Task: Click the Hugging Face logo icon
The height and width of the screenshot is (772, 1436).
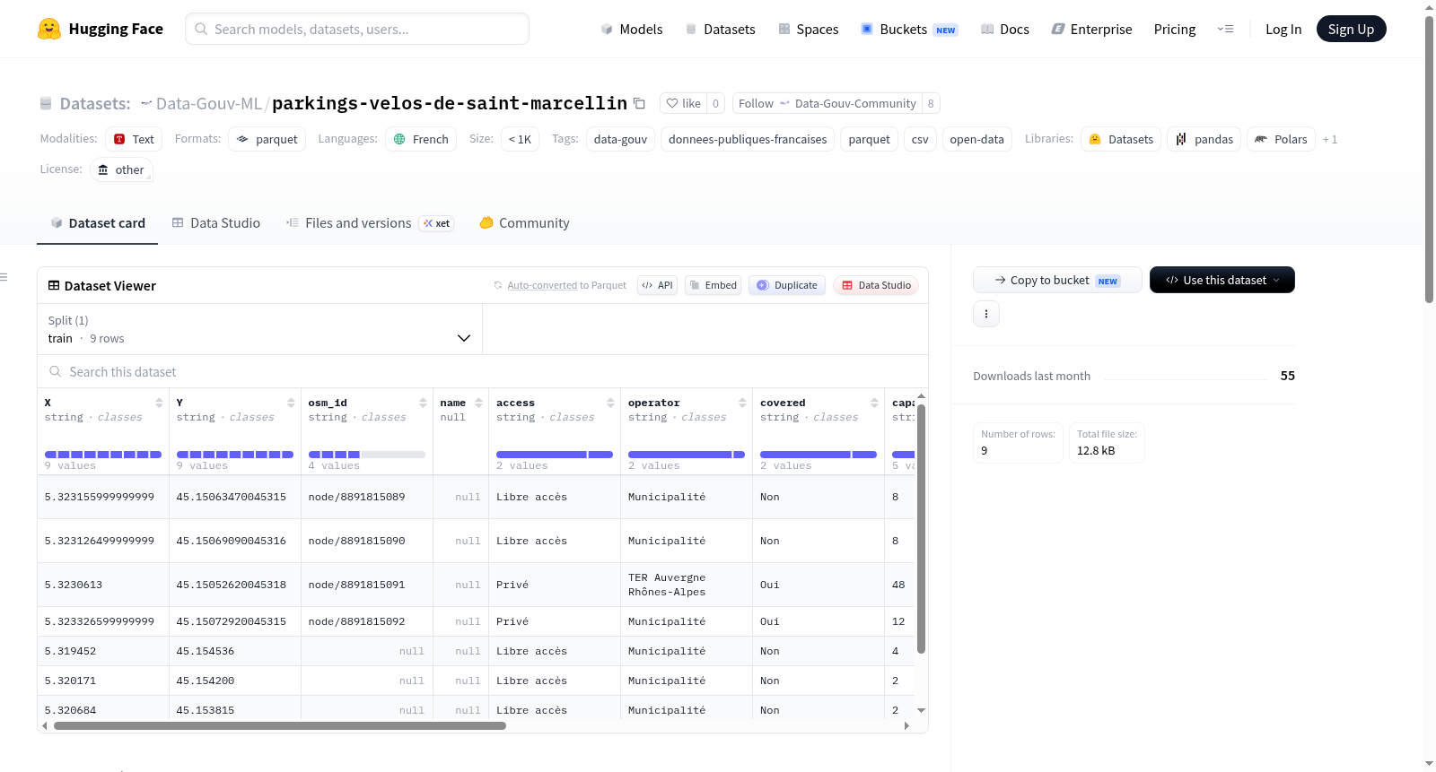Action: 49,29
